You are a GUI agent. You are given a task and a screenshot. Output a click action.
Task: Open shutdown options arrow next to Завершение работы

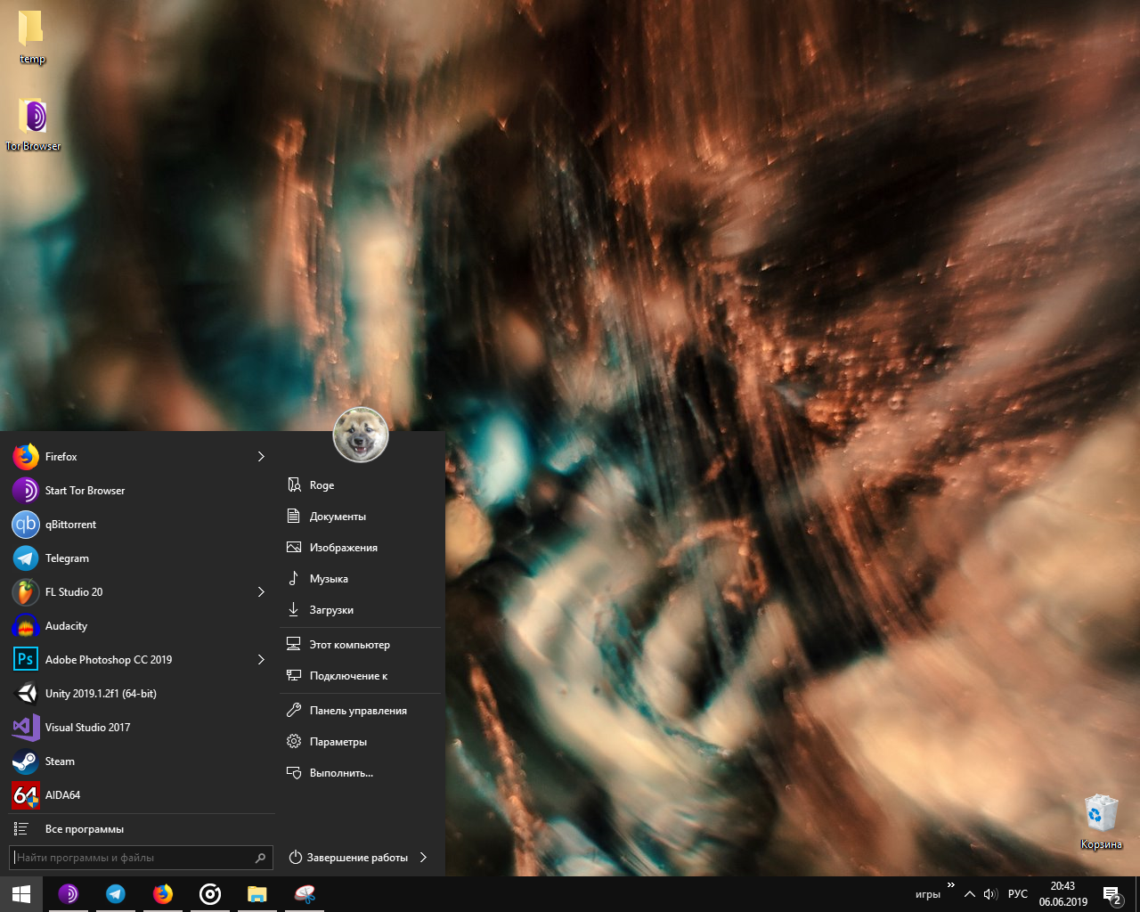tap(423, 858)
